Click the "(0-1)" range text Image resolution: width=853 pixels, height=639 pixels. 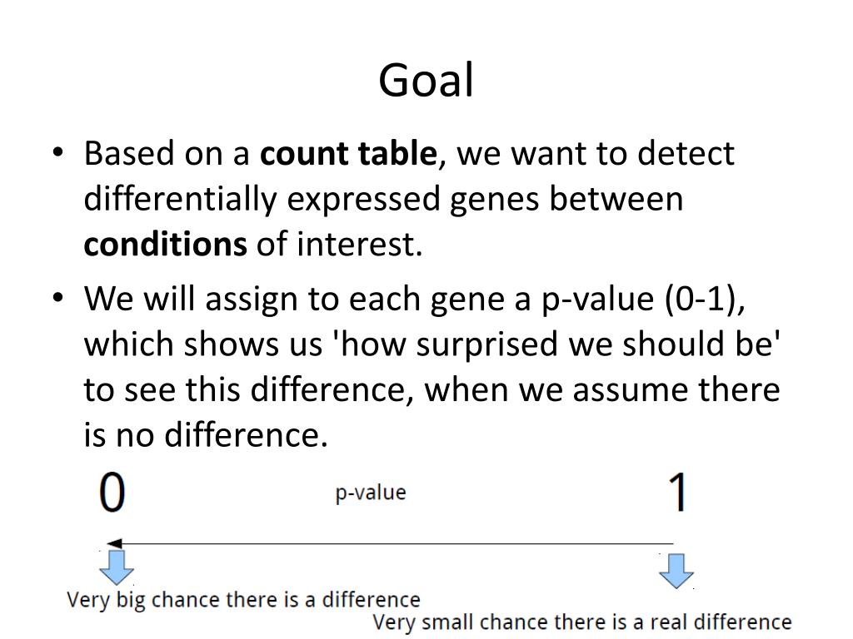pyautogui.click(x=700, y=299)
